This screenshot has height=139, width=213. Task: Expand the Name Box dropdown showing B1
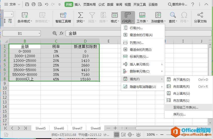(x=39, y=34)
